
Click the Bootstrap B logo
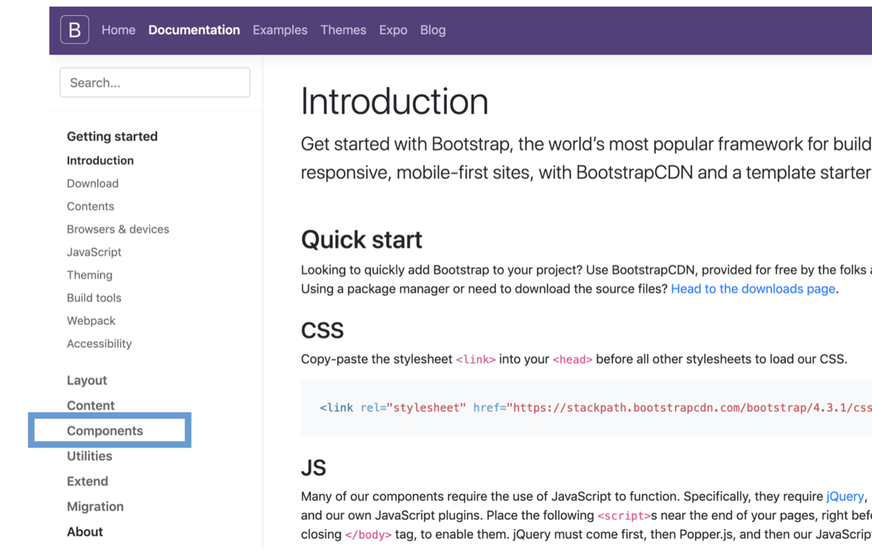74,30
